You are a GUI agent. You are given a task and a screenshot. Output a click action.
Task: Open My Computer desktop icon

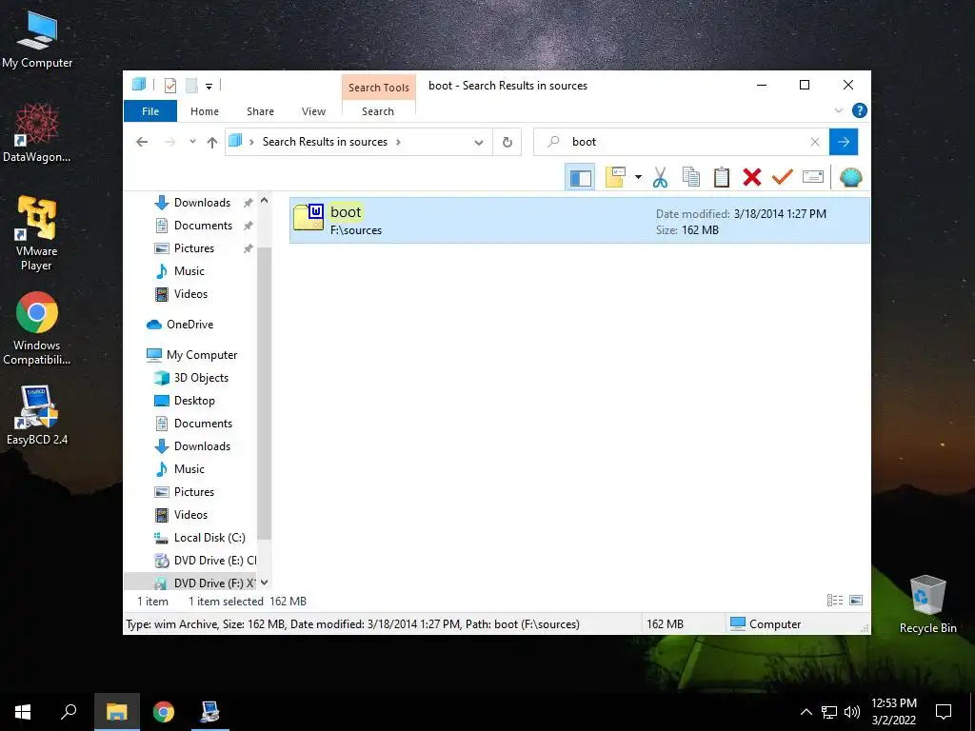tap(37, 38)
